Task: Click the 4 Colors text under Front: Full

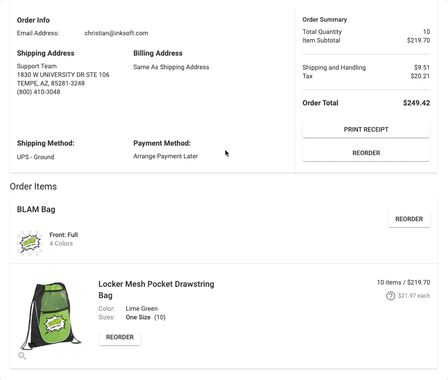Action: click(x=61, y=243)
